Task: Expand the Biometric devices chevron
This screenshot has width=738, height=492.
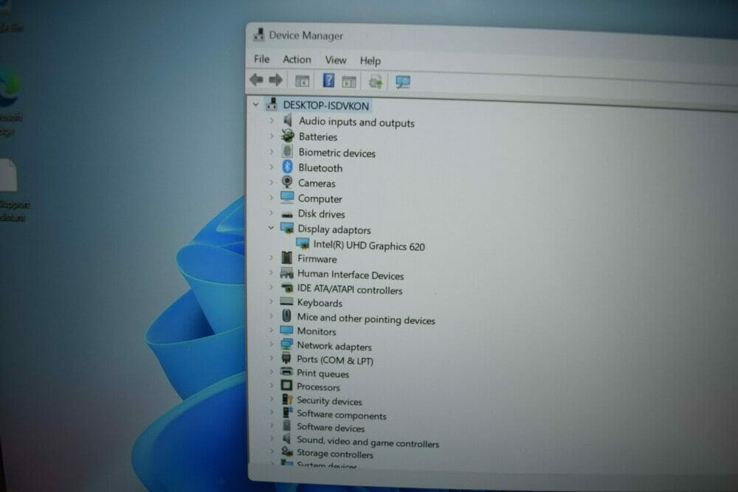Action: (272, 151)
